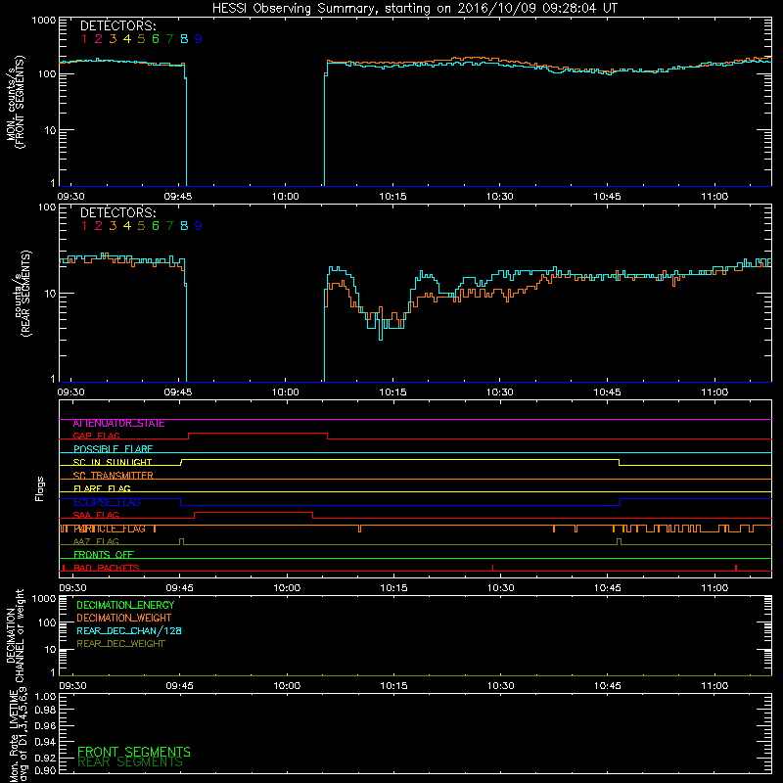Image resolution: width=783 pixels, height=783 pixels.
Task: Select green detector 6 in the front segments legend
Action: click(156, 39)
